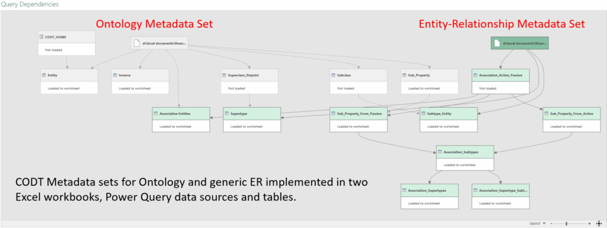This screenshot has width=607, height=228.
Task: Click the Sub_Property node table icon
Action: [x=405, y=75]
